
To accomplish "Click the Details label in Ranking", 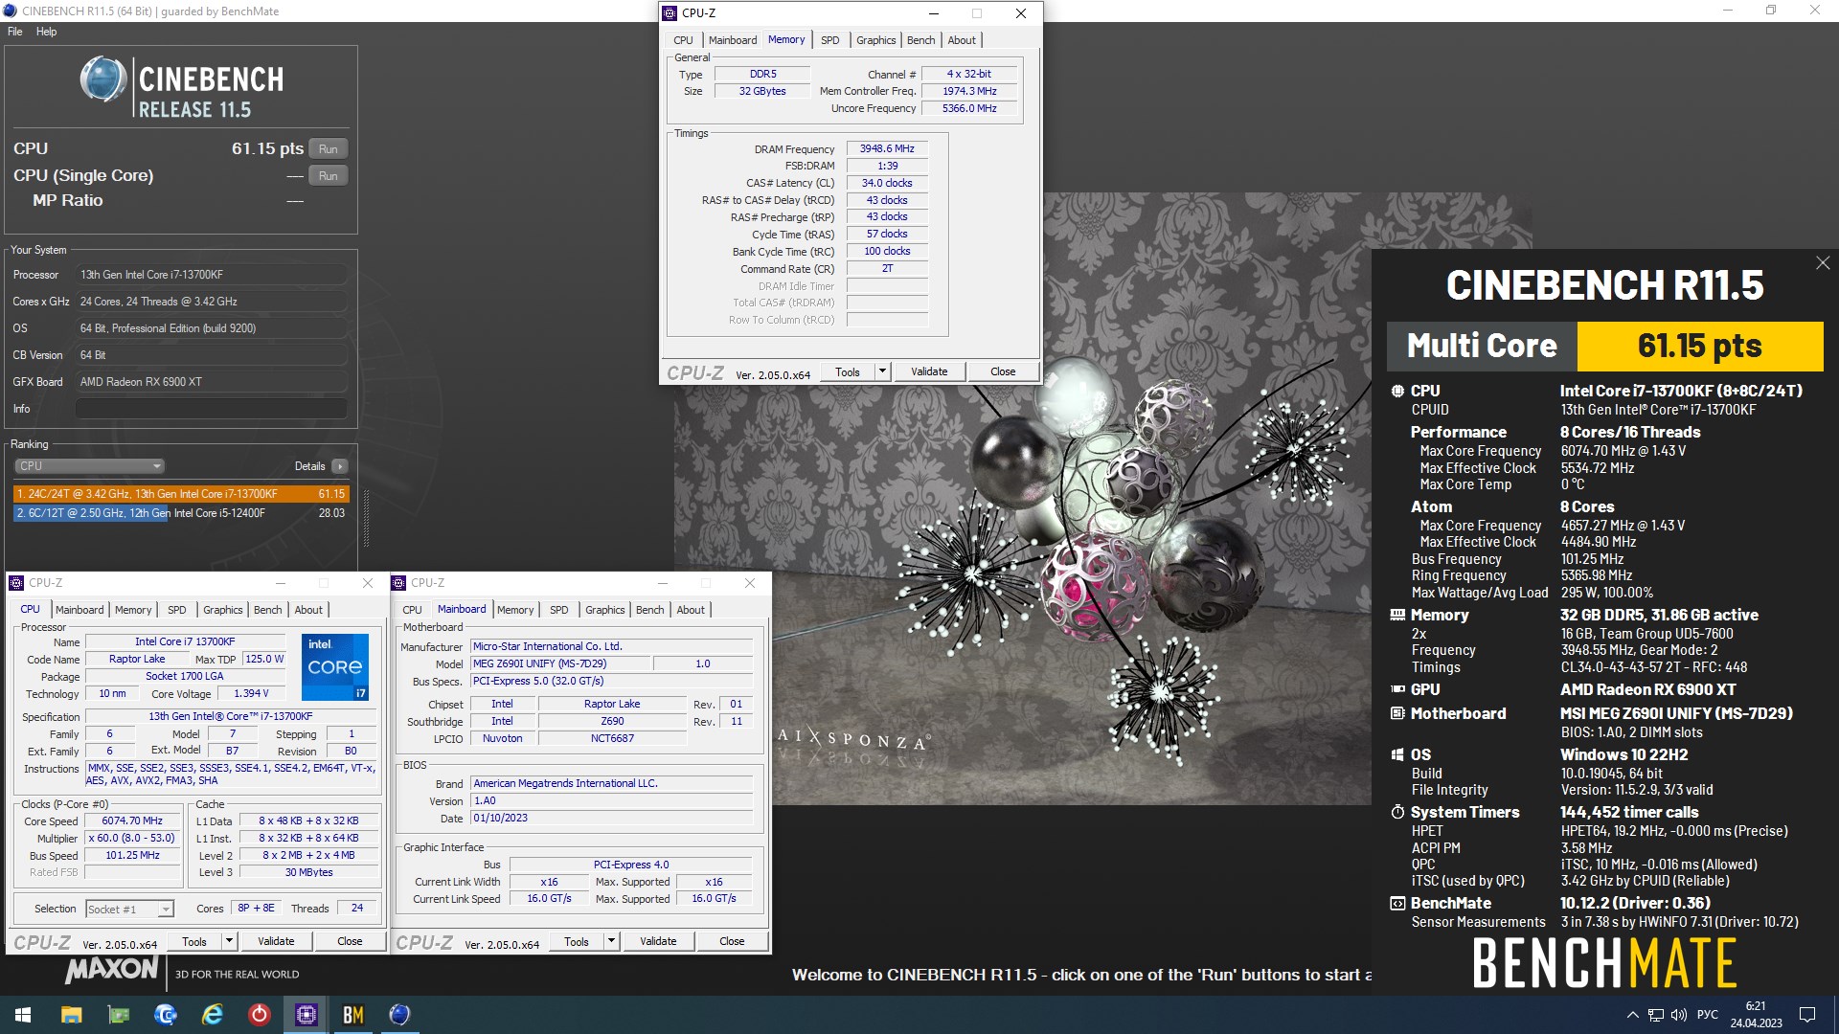I will tap(309, 466).
